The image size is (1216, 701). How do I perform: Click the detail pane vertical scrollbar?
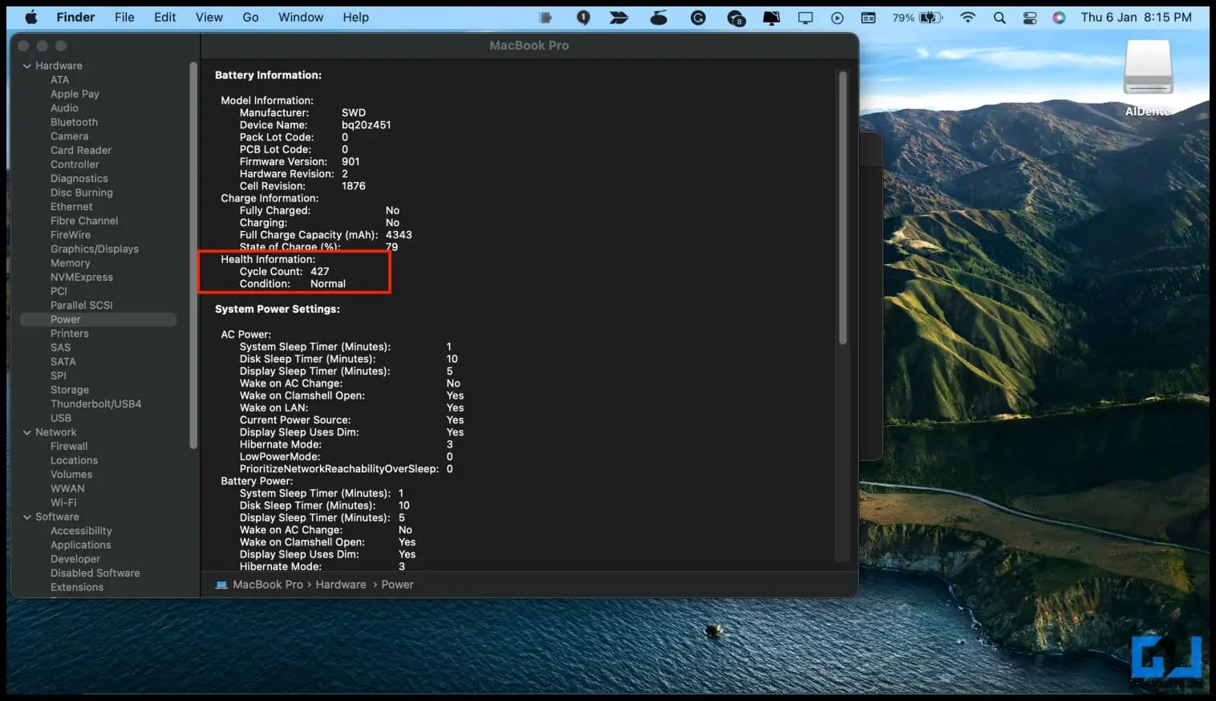[x=842, y=208]
